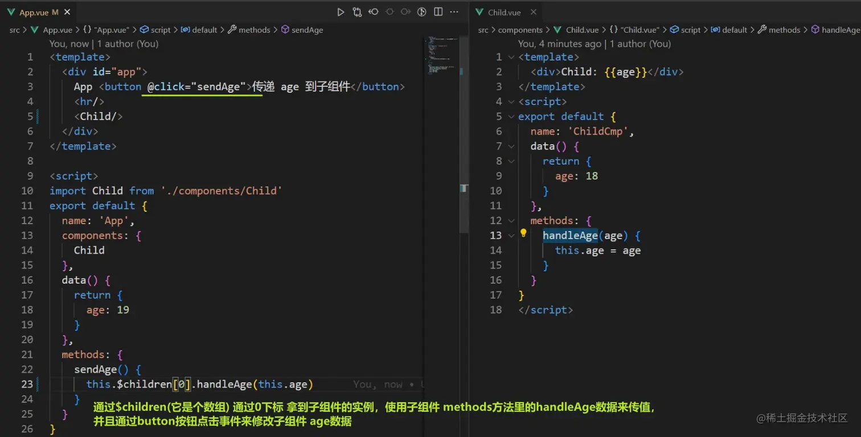Collapse the template block at line 1 in Child.vue
Viewport: 861px width, 437px height.
pyautogui.click(x=511, y=57)
